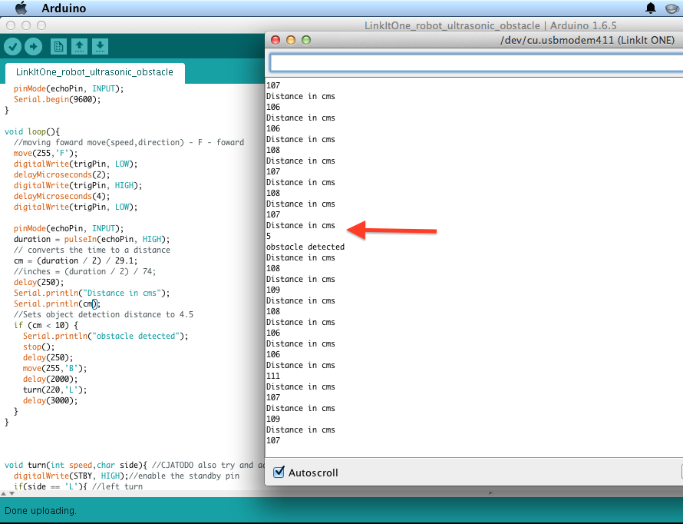
Task: Click the 'if (cm < 10) {' line
Action: (46, 325)
